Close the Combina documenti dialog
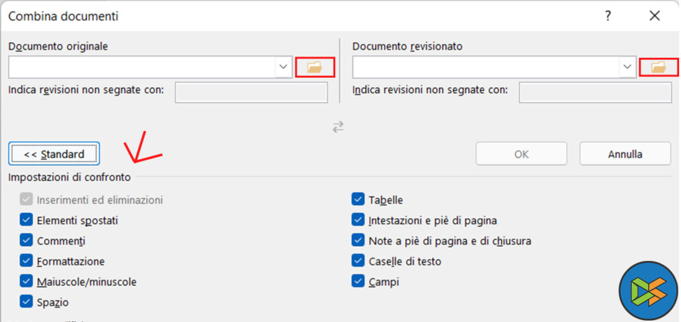 click(655, 16)
